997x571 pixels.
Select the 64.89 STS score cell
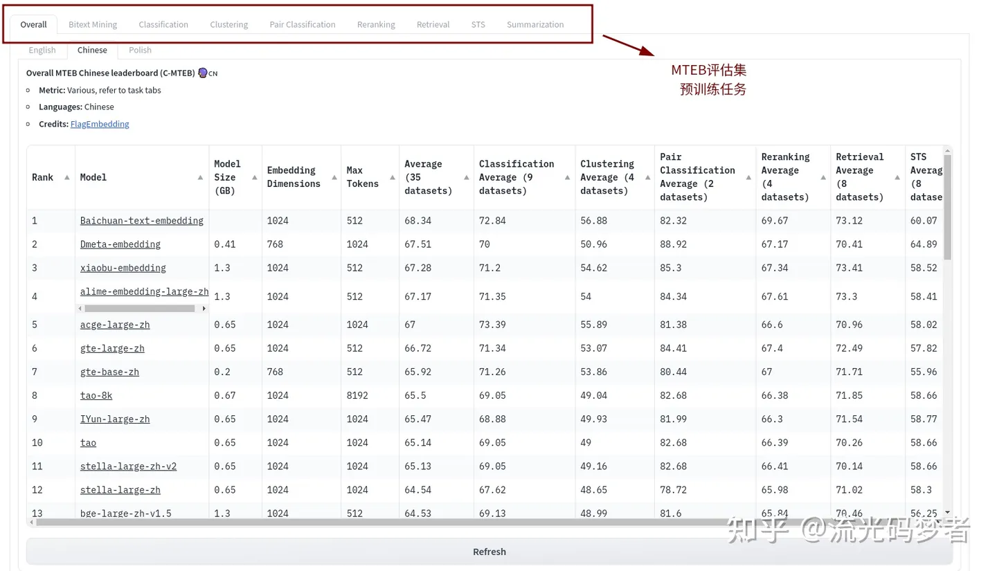pos(924,244)
